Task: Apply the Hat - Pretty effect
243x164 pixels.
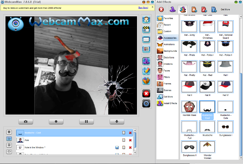Action: pos(189,67)
